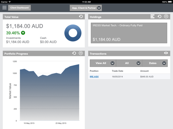Open the hamburger navigation menu
This screenshot has height=129, width=173.
click(x=4, y=8)
